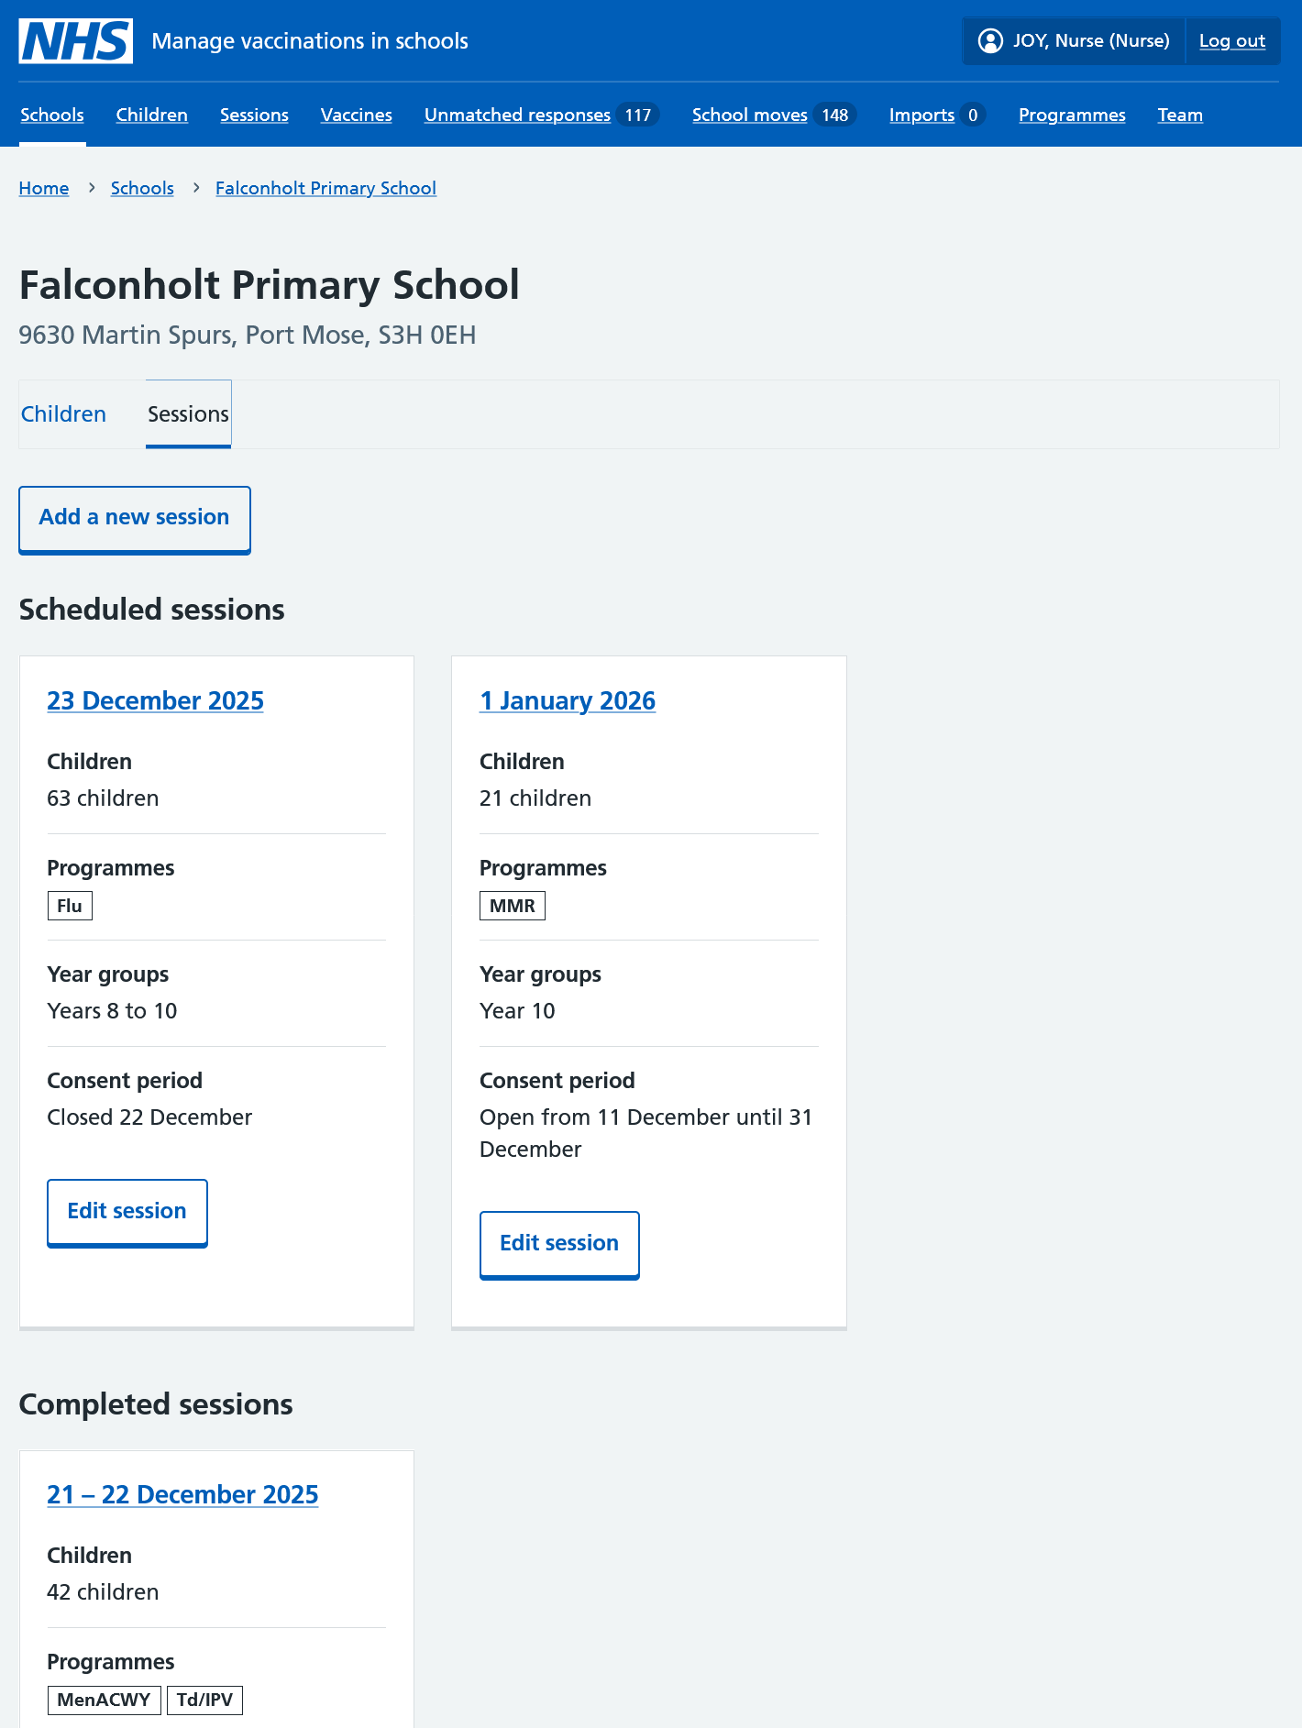Click the Add a new session button
This screenshot has height=1728, width=1302.
(134, 517)
